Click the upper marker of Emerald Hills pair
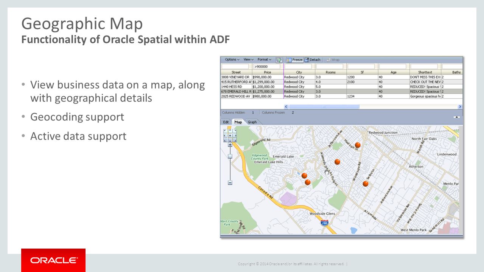This screenshot has height=272, width=484. 304,176
